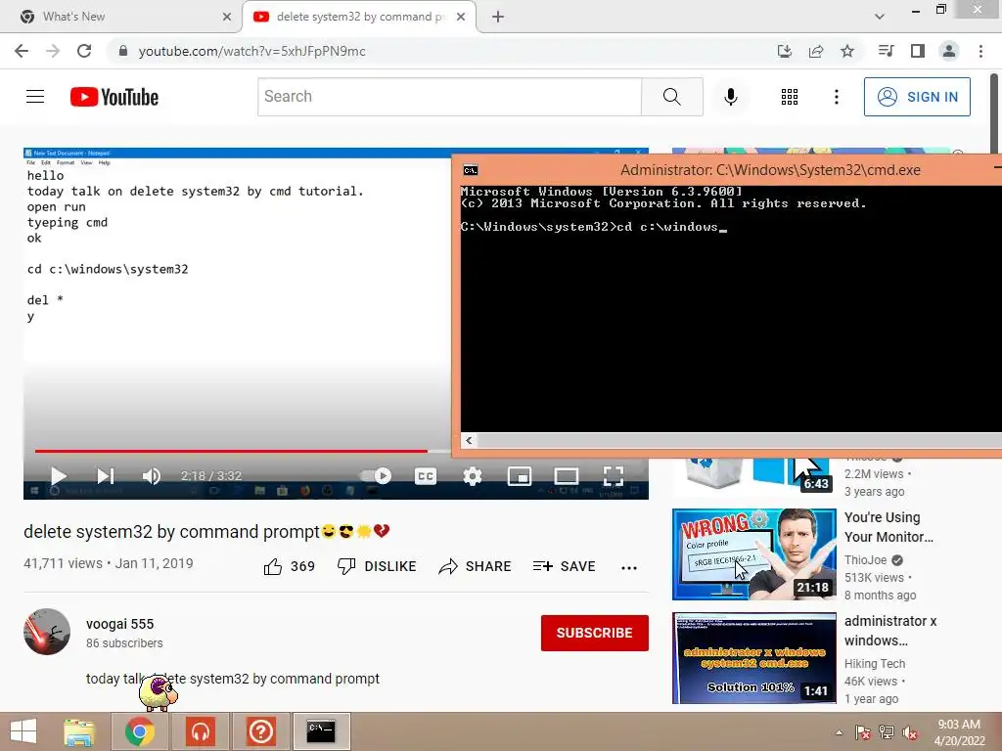Open the 'You're Using Your Monitor...' title
The width and height of the screenshot is (1002, 751).
coord(888,527)
